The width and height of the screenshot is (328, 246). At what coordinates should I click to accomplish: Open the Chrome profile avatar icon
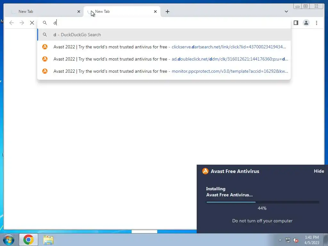pyautogui.click(x=306, y=23)
